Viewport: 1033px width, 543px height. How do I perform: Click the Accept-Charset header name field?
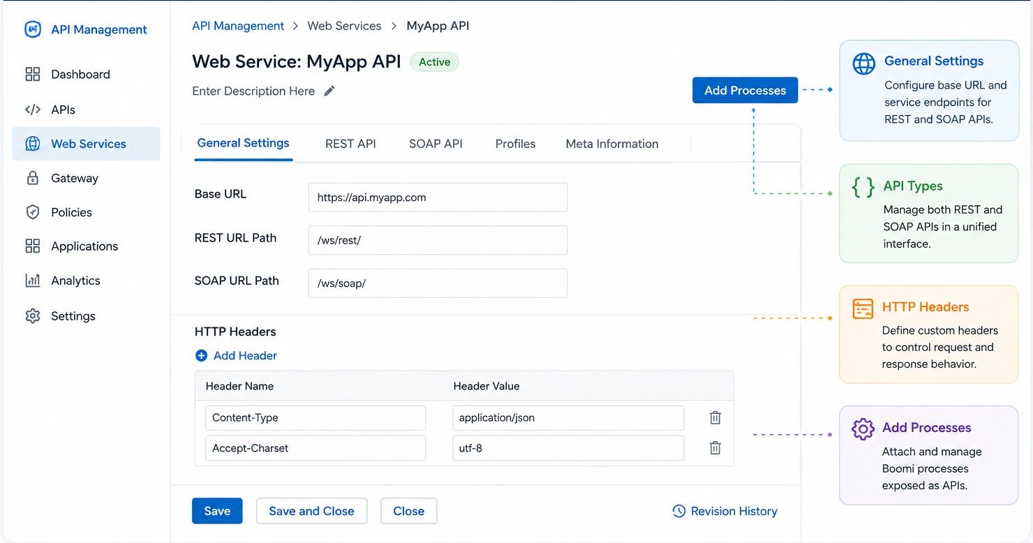tap(315, 448)
